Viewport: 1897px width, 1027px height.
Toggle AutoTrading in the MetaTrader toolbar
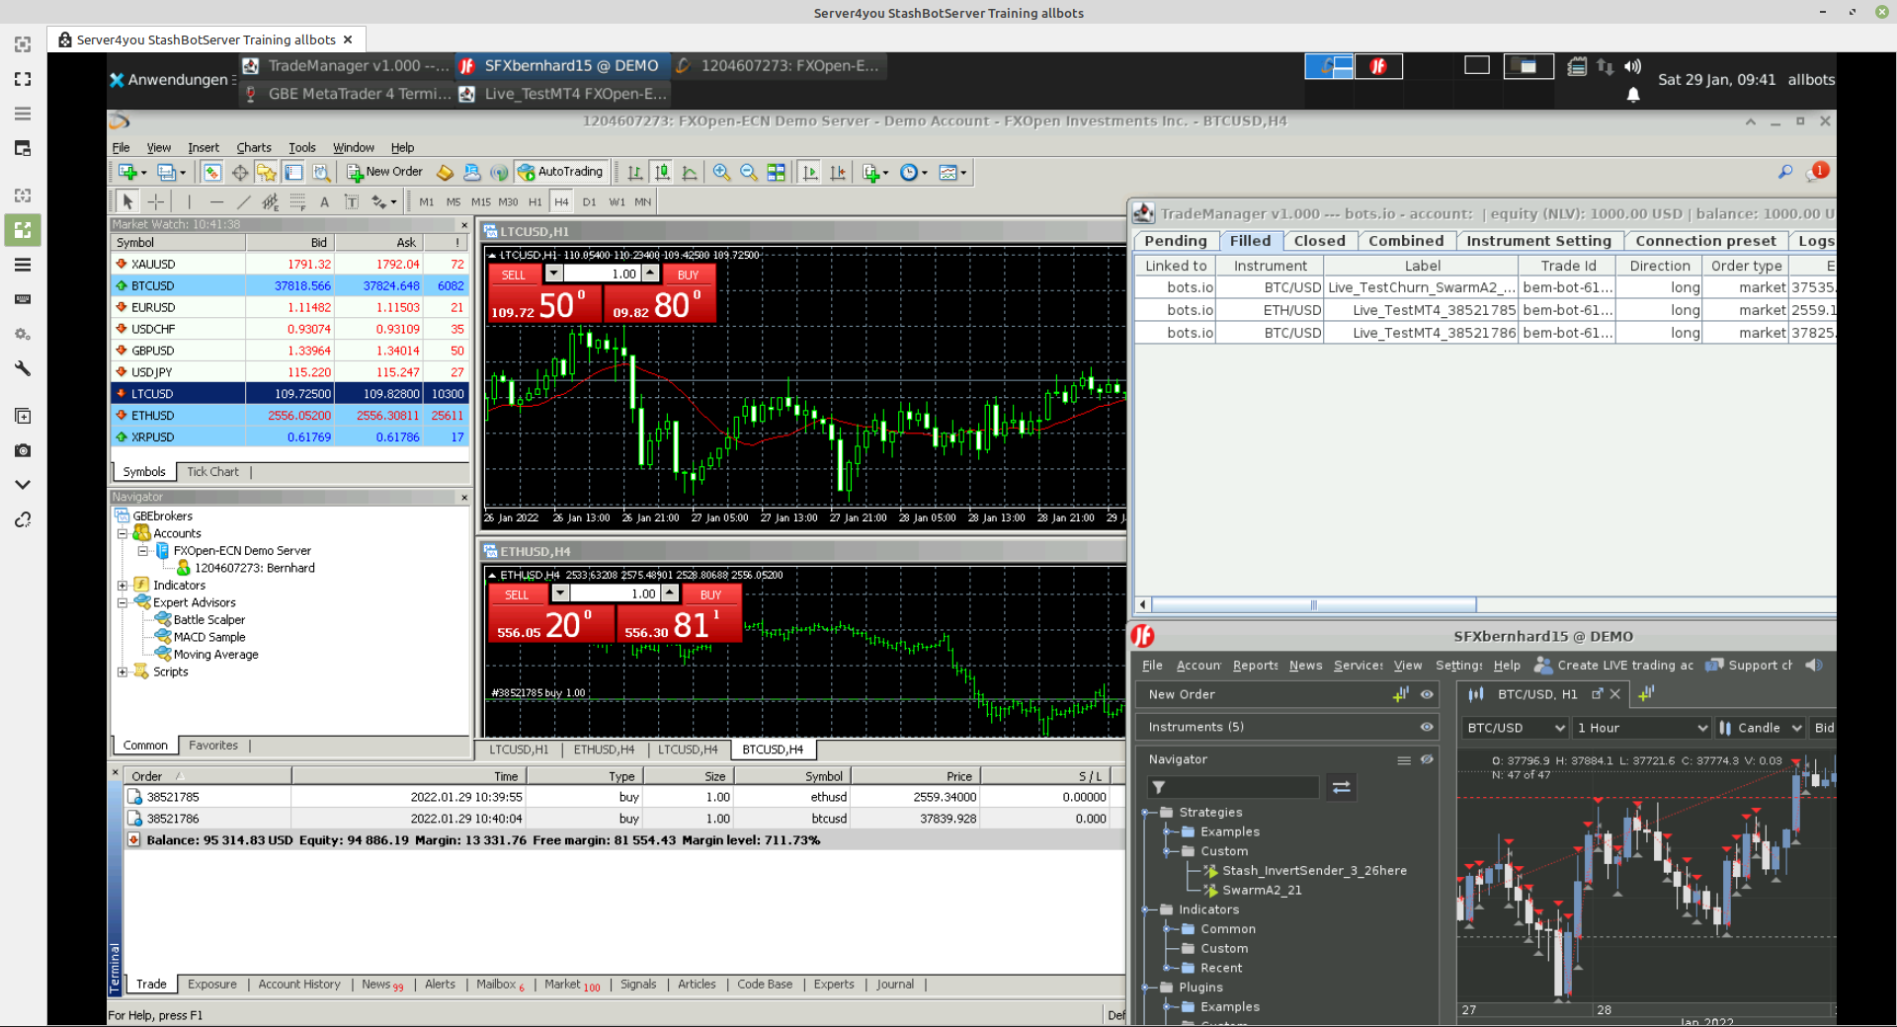click(560, 172)
